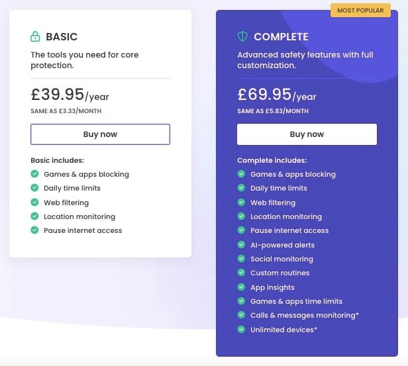
Task: Click Buy now under Complete plan
Action: [307, 134]
